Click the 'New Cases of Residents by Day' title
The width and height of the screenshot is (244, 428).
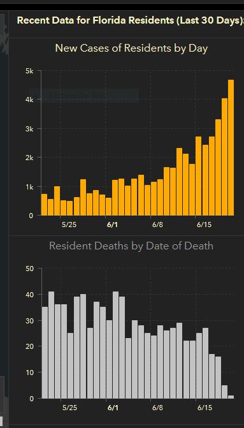(x=131, y=48)
